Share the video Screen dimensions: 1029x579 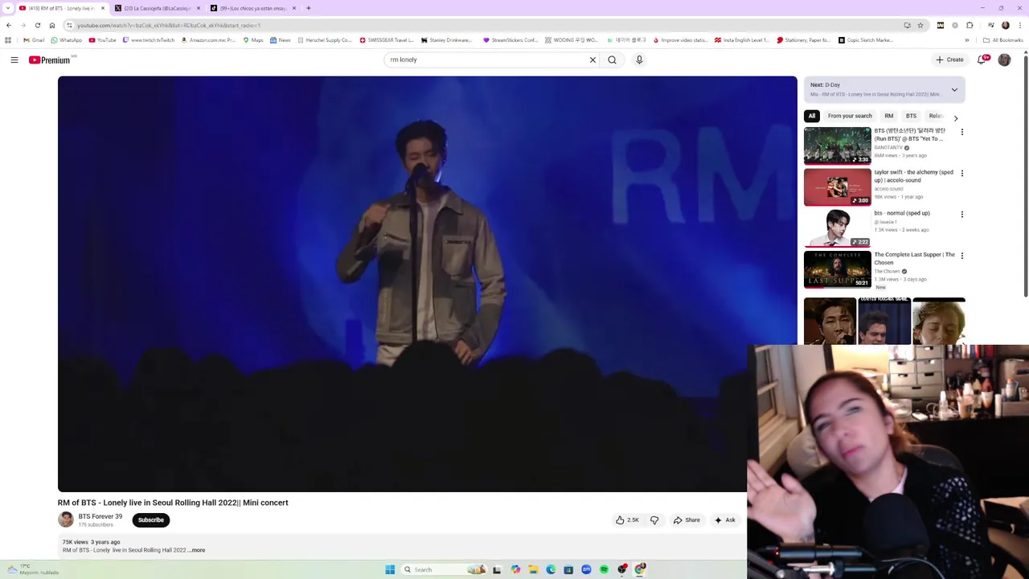coord(687,520)
